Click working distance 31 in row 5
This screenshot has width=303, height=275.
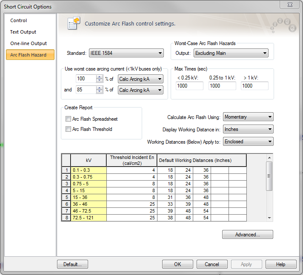[166, 197]
